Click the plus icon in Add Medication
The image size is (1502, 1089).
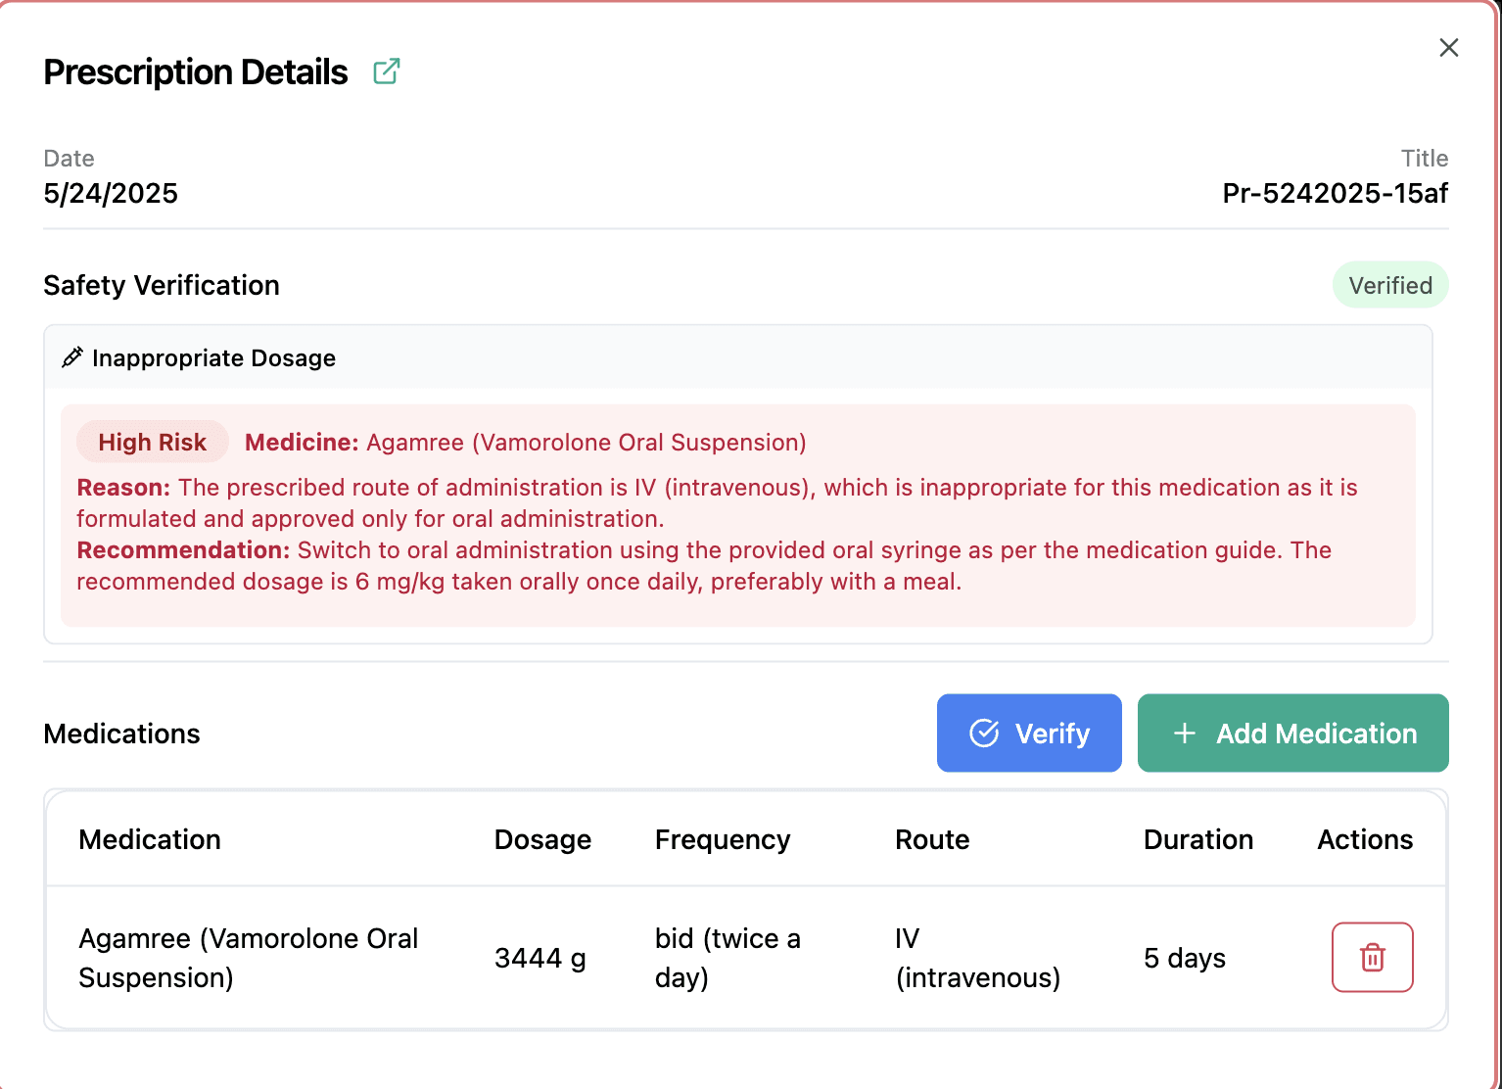(x=1185, y=733)
